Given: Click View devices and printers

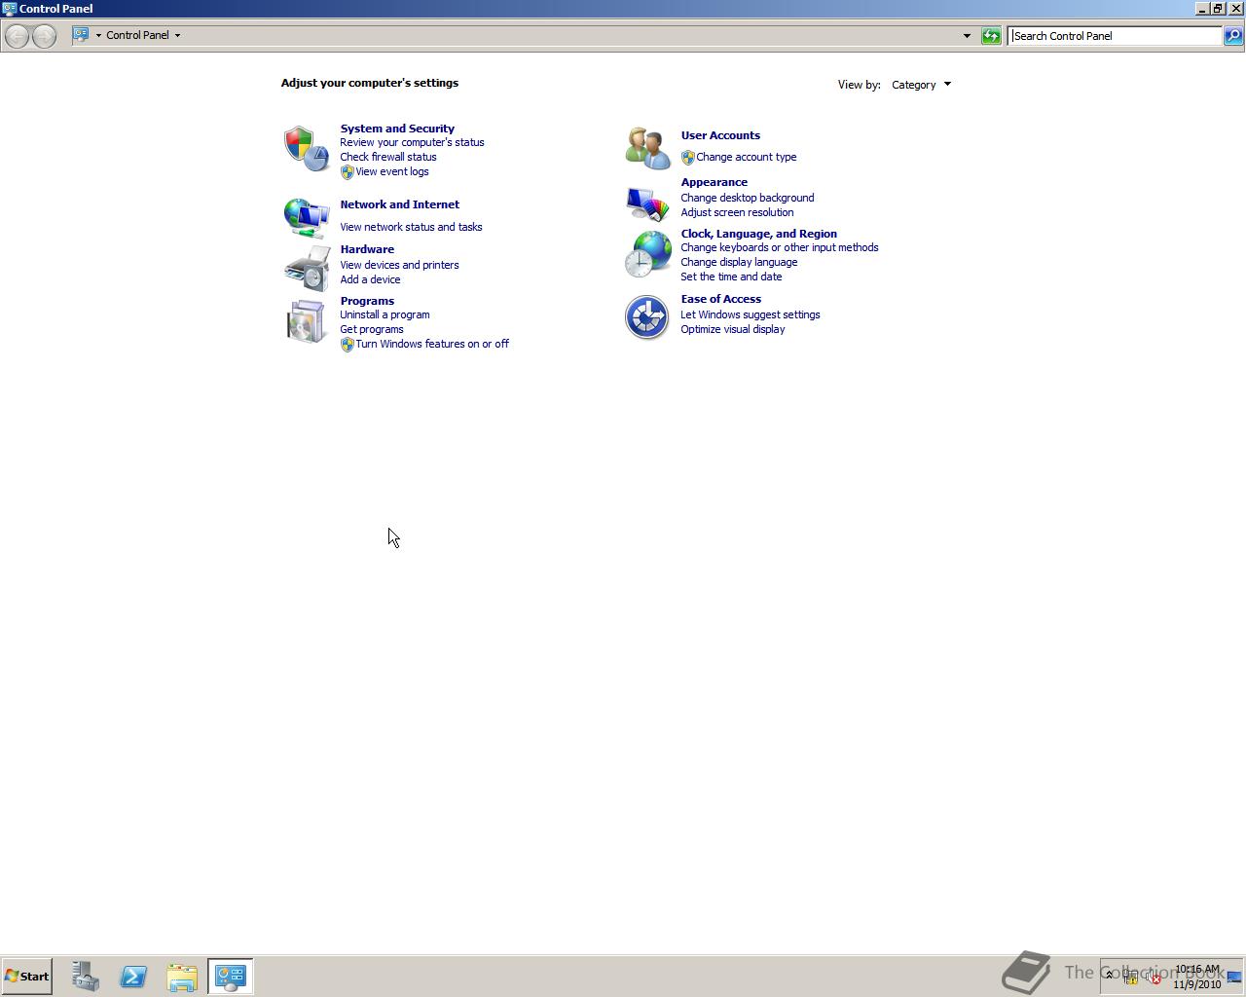Looking at the screenshot, I should (x=399, y=265).
